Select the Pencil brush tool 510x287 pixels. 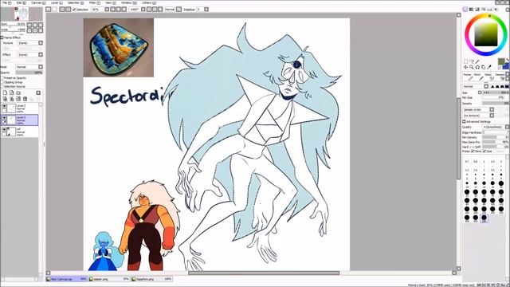[478, 77]
